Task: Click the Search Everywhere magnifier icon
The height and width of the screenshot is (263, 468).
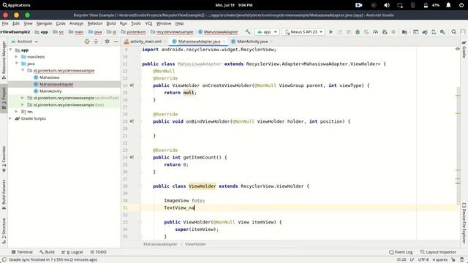Action: (453, 32)
